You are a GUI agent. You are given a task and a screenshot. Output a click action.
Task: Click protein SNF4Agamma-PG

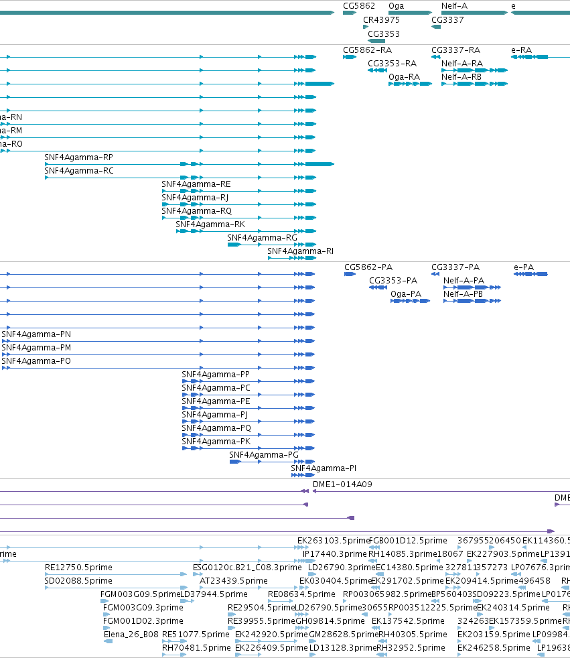pos(264,456)
